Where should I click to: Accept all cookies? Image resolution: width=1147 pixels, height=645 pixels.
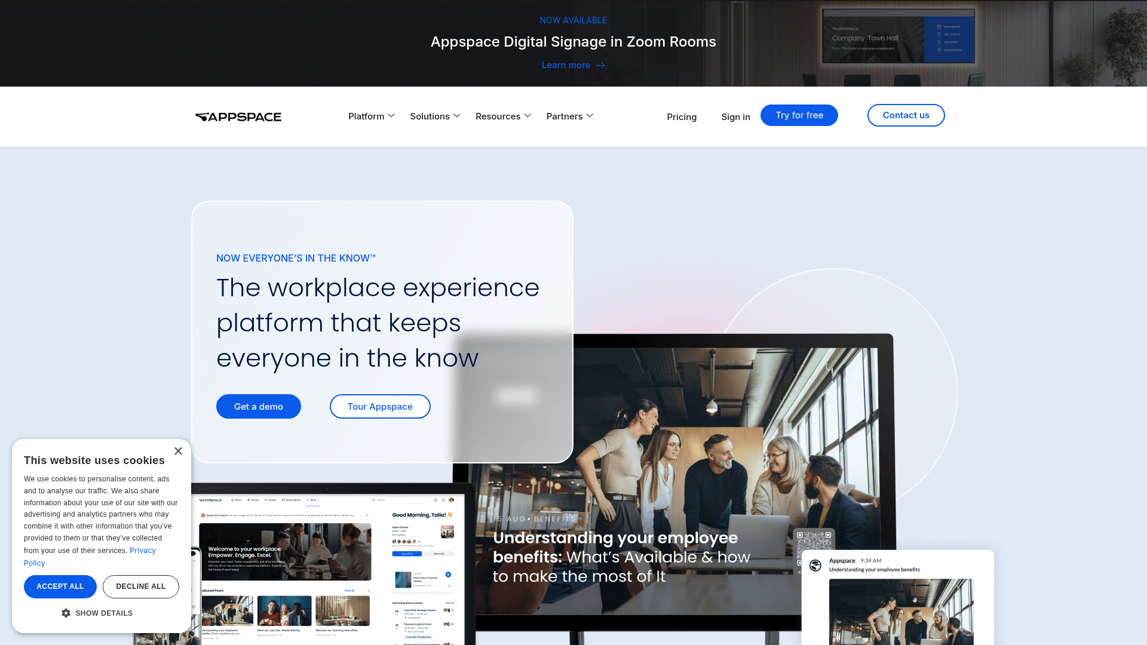click(60, 586)
